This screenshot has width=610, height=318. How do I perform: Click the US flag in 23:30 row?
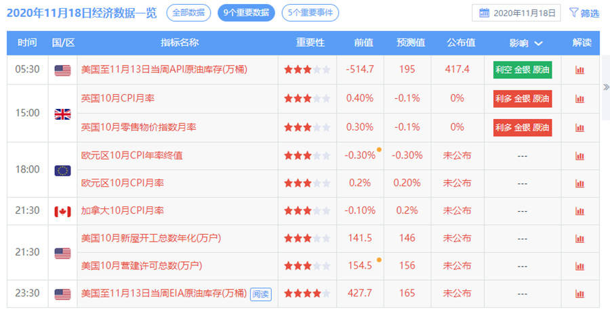pos(62,294)
